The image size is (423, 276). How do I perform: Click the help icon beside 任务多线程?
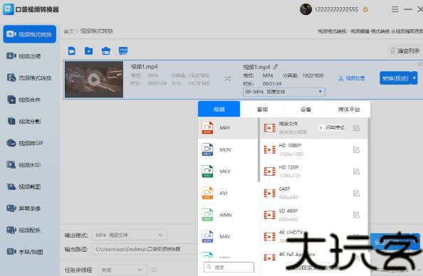tap(155, 270)
